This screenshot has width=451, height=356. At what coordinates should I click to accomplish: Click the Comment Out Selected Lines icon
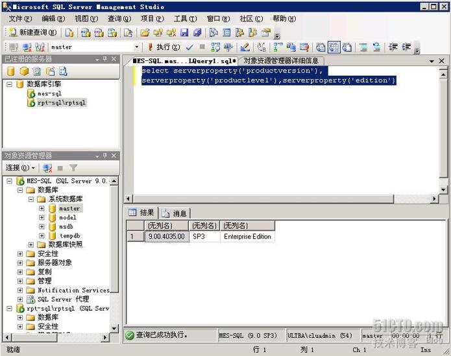coord(363,47)
